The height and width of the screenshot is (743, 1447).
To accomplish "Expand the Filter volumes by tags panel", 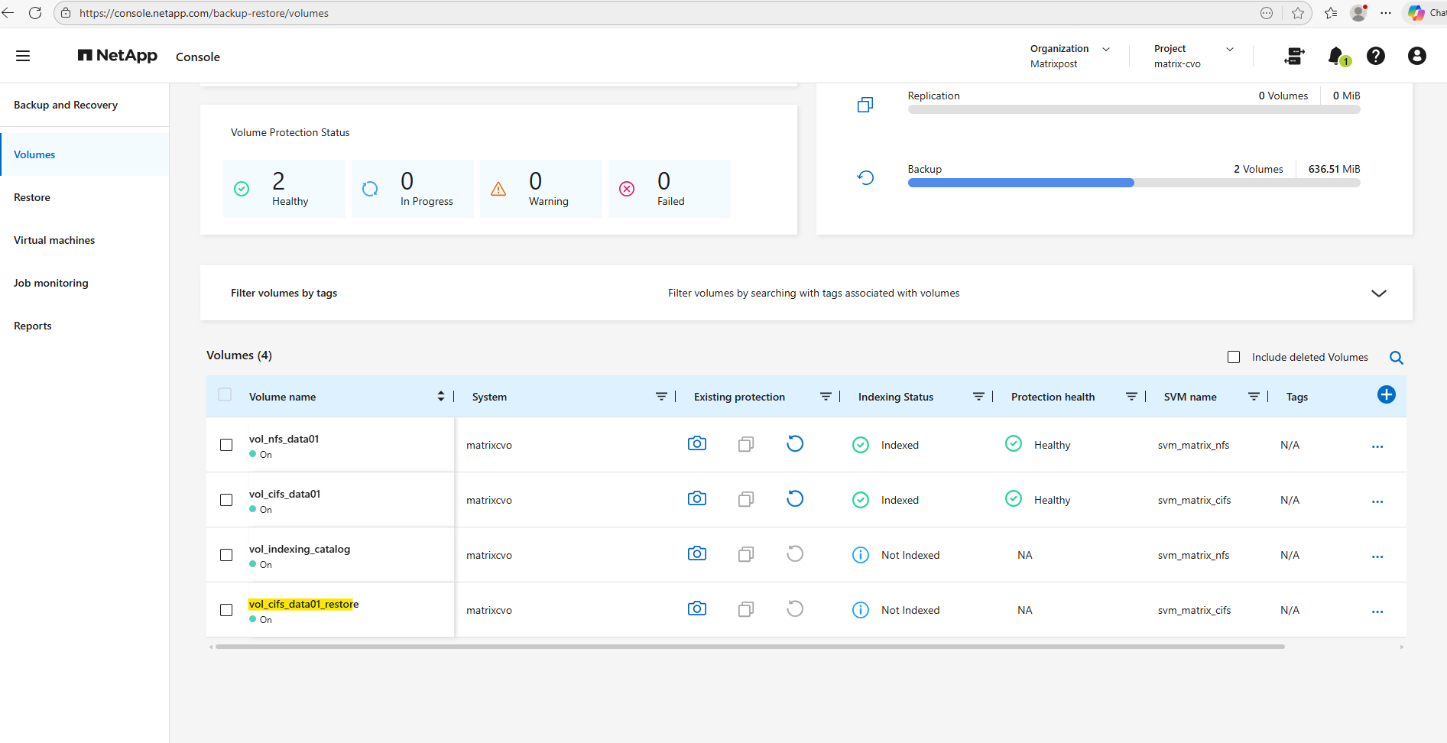I will tap(1378, 294).
